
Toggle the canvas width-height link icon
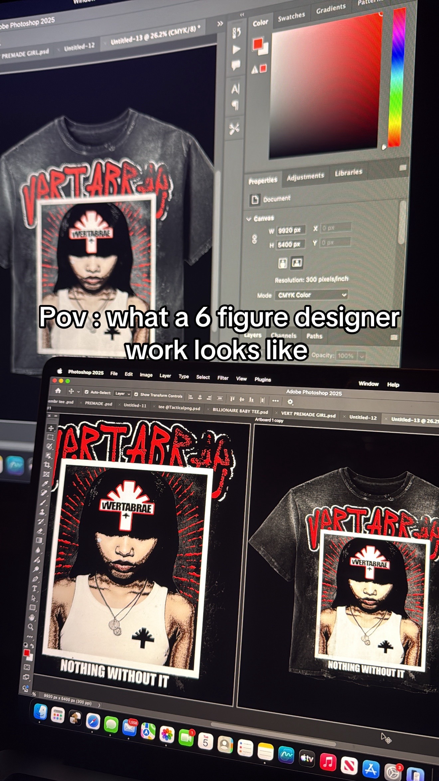tap(254, 239)
